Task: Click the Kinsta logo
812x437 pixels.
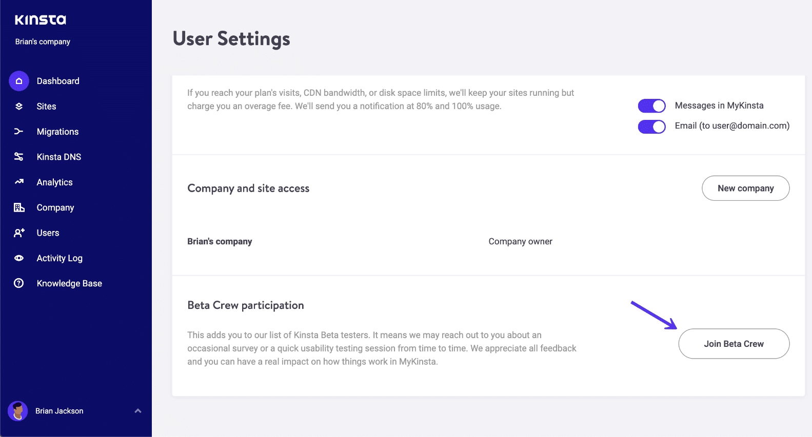Action: pyautogui.click(x=41, y=20)
